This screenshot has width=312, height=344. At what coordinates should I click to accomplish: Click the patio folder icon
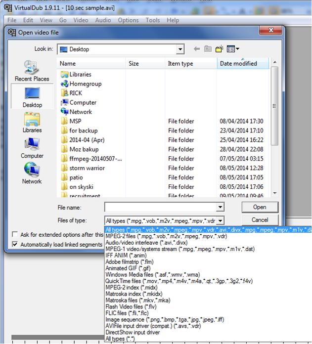(64, 177)
